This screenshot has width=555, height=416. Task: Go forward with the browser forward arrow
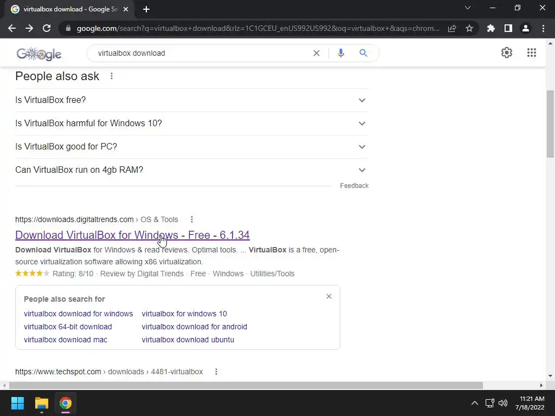29,28
